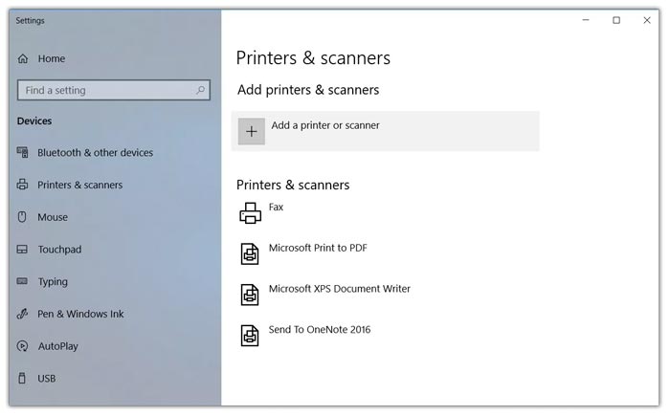
Task: Click the Mouse sidebar icon
Action: point(22,217)
